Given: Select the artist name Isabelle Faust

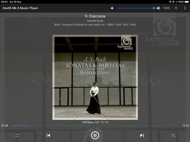Looking at the screenshot, I should click(x=95, y=21).
